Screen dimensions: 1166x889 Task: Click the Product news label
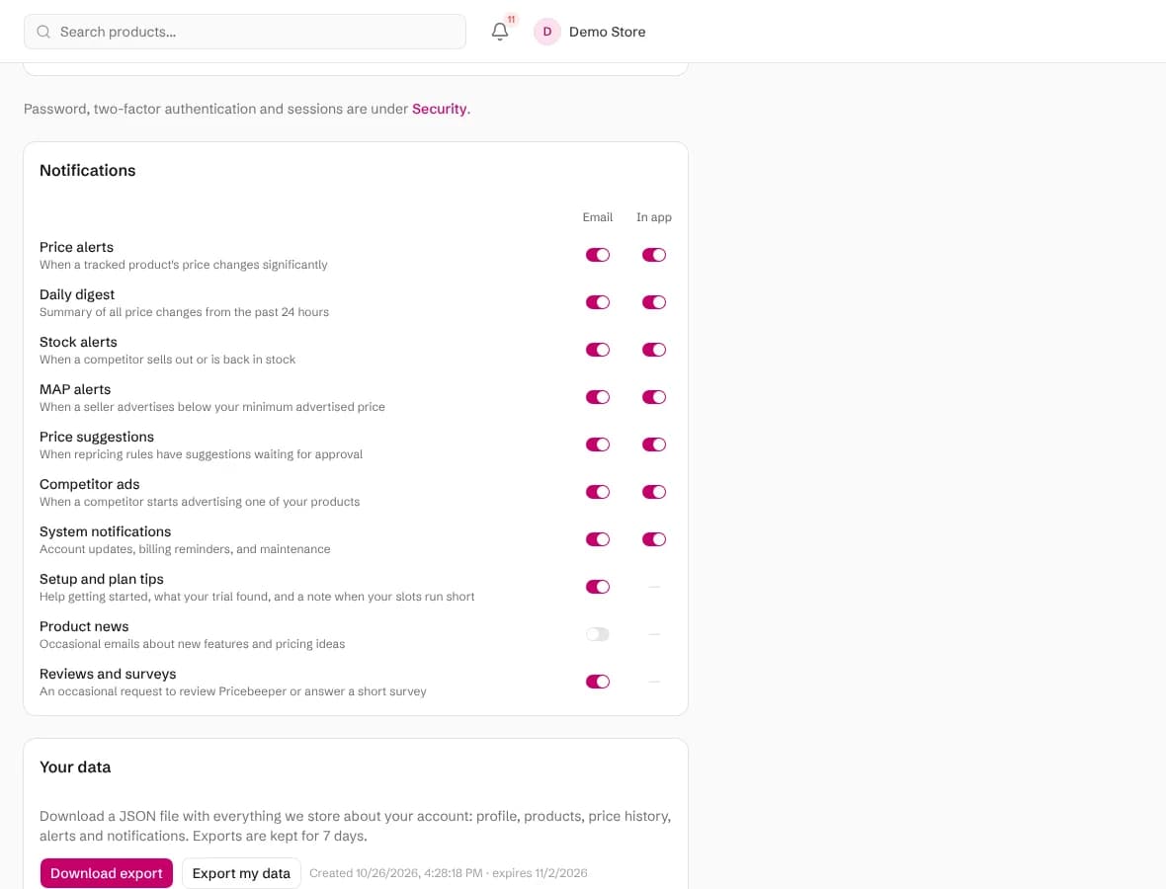(x=84, y=626)
